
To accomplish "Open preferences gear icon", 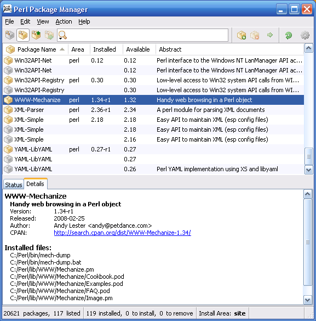I will [305, 35].
